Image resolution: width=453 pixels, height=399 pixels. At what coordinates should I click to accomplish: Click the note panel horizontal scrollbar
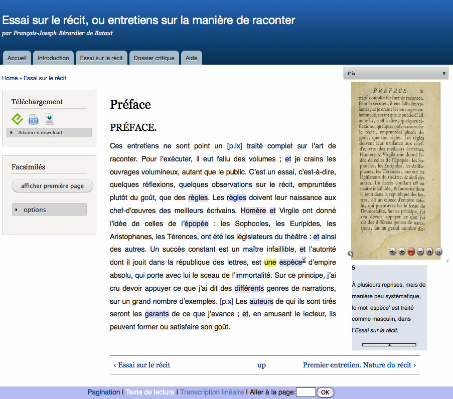click(389, 345)
